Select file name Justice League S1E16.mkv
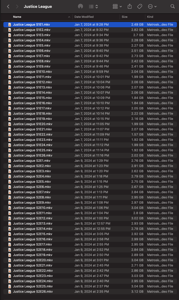This screenshot has width=179, height=300. [x=32, y=103]
